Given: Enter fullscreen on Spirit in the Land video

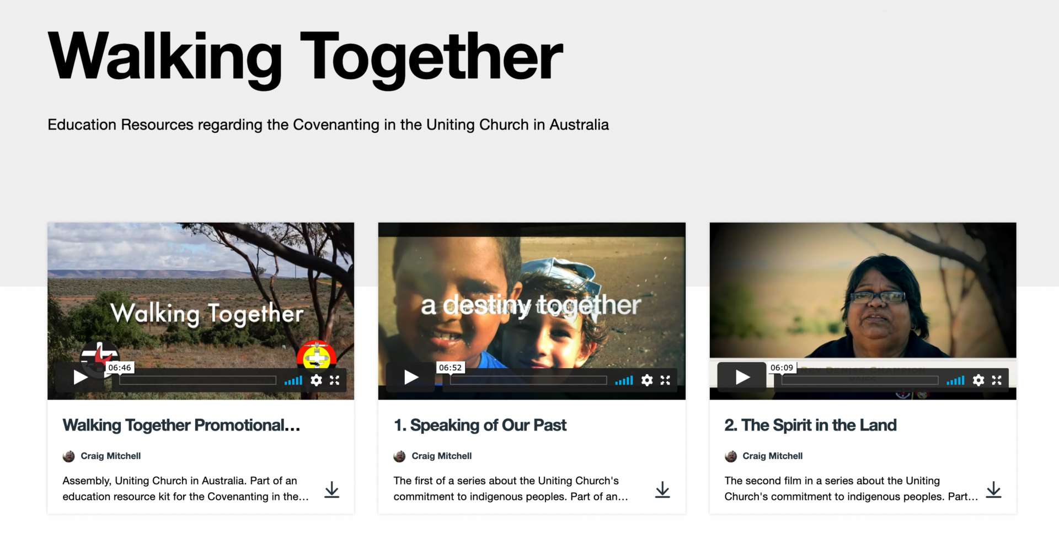Looking at the screenshot, I should (x=997, y=380).
